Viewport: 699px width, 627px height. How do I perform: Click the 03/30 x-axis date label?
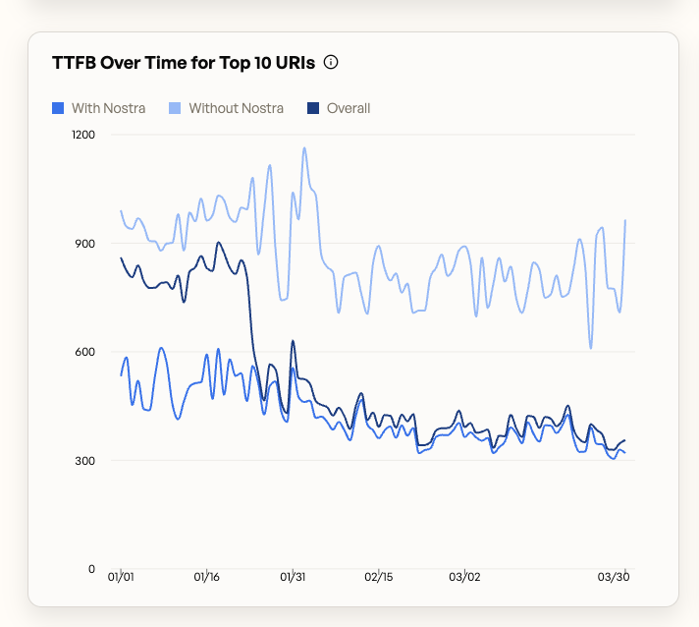[614, 577]
